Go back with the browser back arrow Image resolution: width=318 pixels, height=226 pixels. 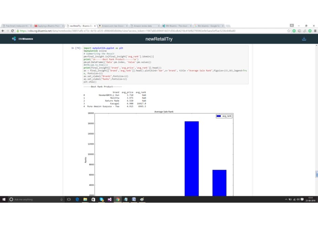click(x=3, y=31)
